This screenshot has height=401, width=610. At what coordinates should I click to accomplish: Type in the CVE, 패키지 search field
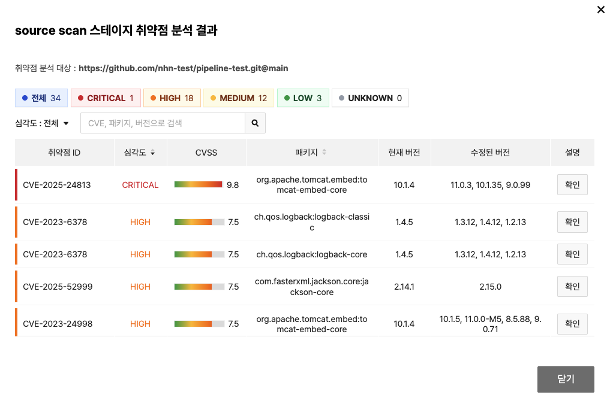click(x=163, y=123)
